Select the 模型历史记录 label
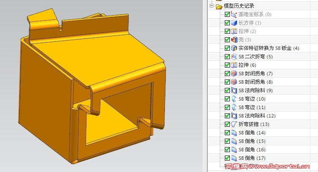 pyautogui.click(x=239, y=6)
